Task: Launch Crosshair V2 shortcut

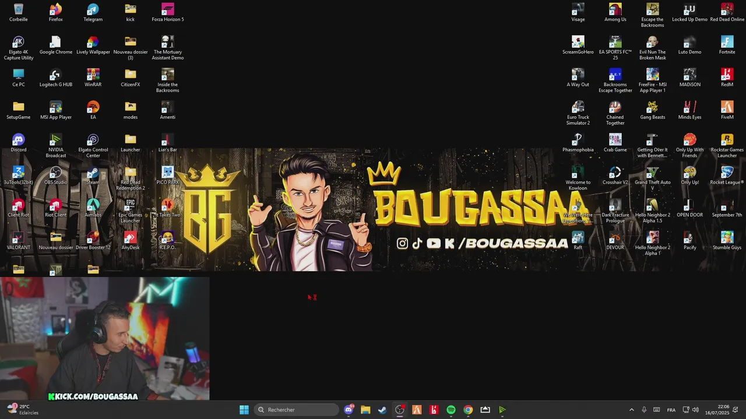Action: 615,176
